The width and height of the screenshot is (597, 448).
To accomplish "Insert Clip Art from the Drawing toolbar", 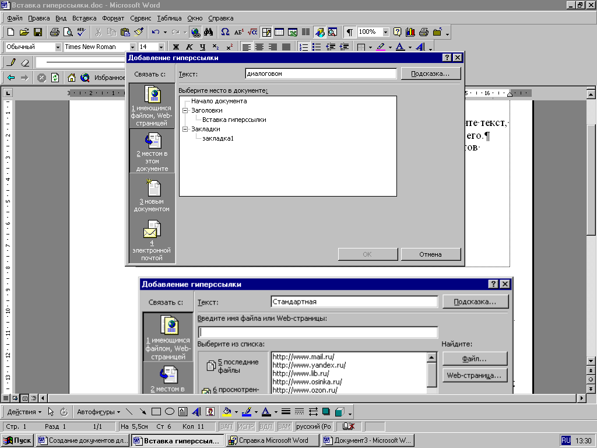I will 210,412.
